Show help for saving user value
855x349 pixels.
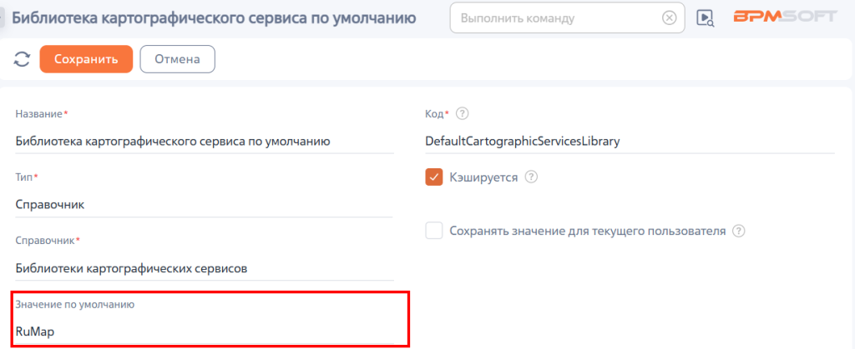pyautogui.click(x=738, y=231)
